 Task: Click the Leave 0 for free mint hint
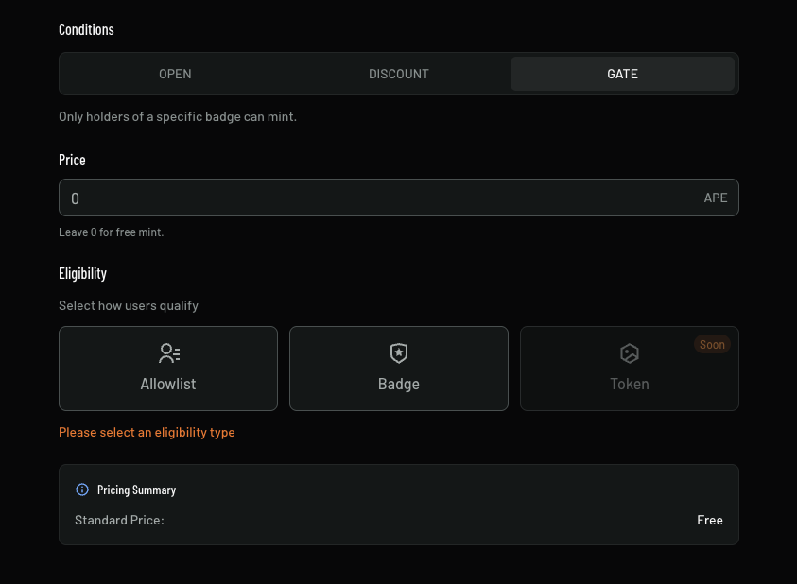click(112, 232)
